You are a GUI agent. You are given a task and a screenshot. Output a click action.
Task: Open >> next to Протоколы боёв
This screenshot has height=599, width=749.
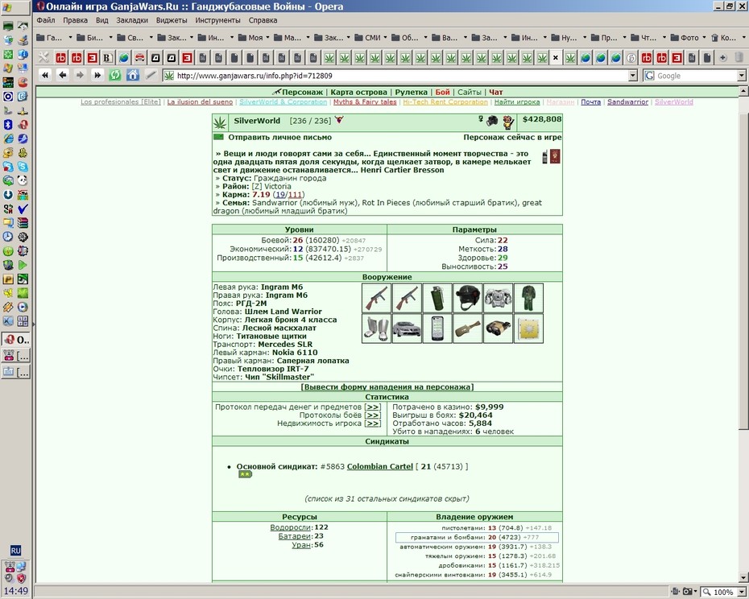click(x=373, y=415)
